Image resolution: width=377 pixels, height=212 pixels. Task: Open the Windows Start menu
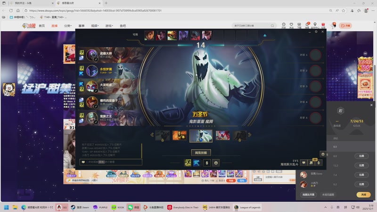tap(7, 207)
